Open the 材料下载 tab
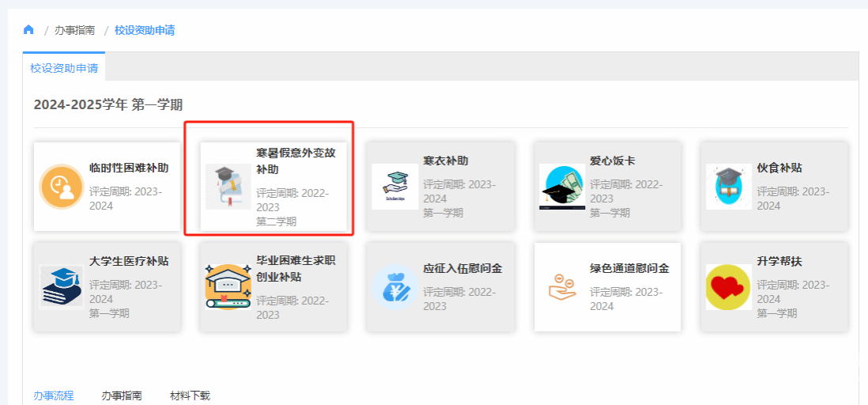This screenshot has height=405, width=868. click(190, 396)
